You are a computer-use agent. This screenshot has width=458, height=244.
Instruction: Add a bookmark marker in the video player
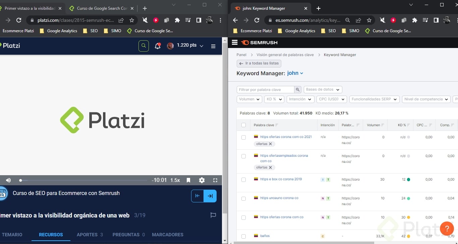188,180
